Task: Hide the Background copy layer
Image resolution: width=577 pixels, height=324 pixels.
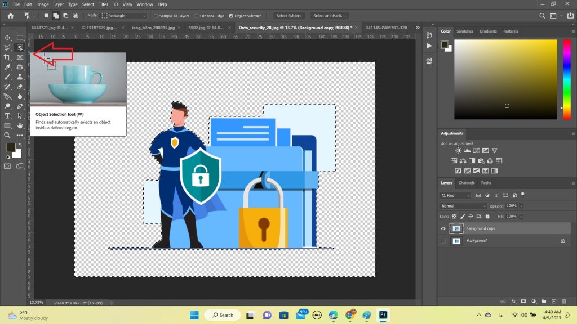Action: pos(443,228)
